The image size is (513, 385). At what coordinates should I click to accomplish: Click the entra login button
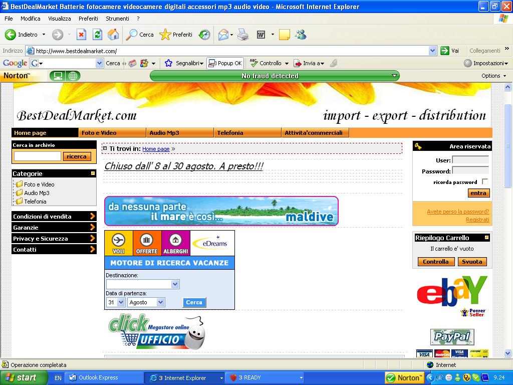point(478,193)
